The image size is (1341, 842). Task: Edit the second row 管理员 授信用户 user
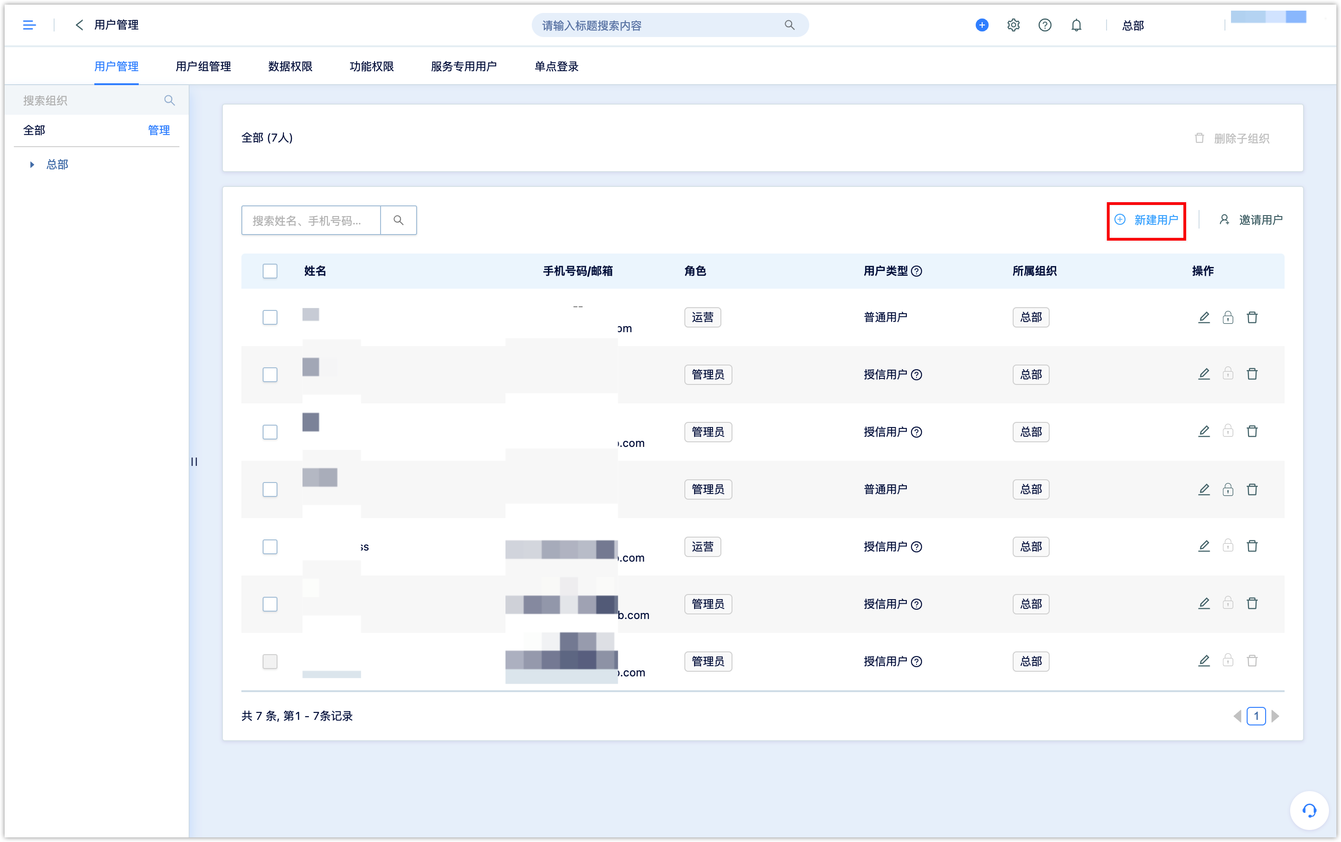point(1204,374)
